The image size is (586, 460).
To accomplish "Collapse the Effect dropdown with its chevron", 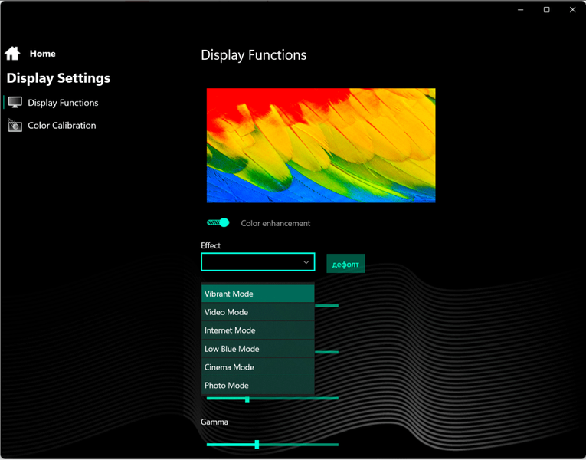I will (x=306, y=262).
